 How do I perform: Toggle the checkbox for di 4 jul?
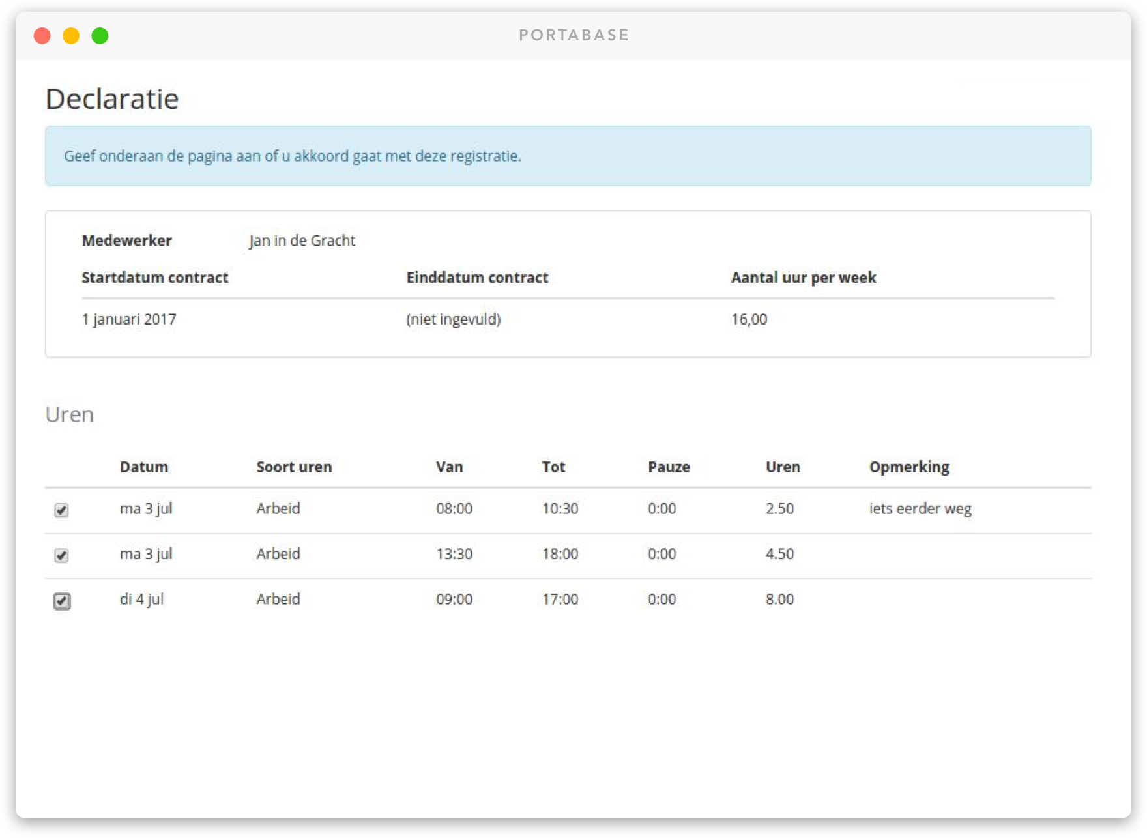(62, 601)
